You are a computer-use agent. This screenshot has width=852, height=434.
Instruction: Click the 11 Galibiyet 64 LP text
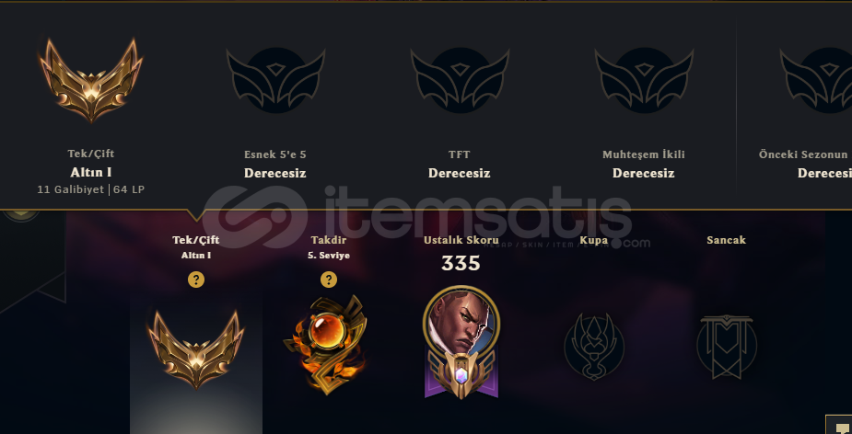91,189
